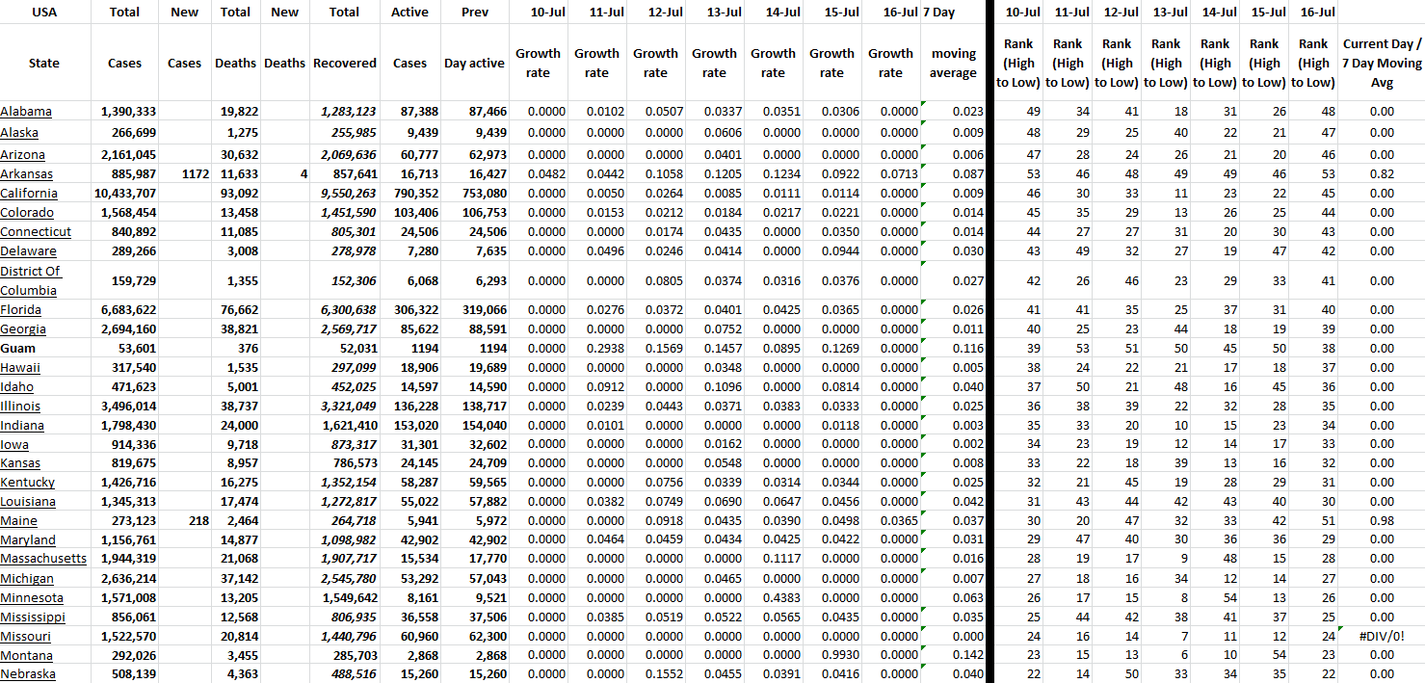Select Guam's 0.2938 growth rate cell
1425x683 pixels.
pos(596,349)
